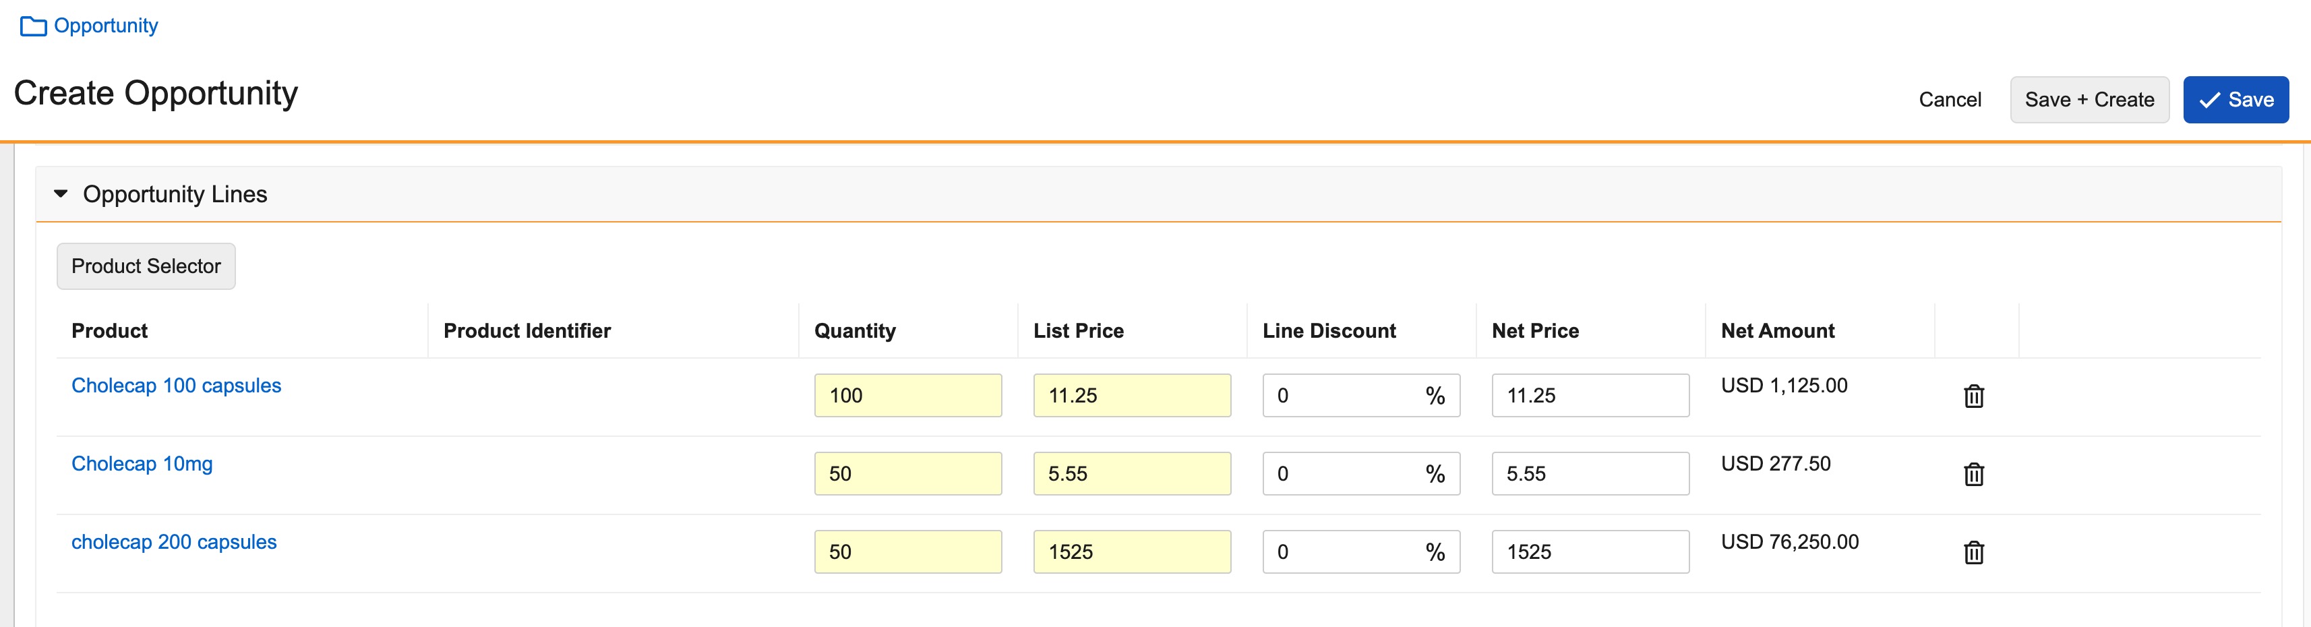The height and width of the screenshot is (627, 2311).
Task: Open Cholecap 100 capsules product link
Action: click(x=176, y=386)
